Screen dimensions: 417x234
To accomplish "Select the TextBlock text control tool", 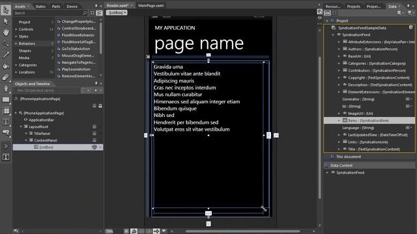I will (x=6, y=122).
